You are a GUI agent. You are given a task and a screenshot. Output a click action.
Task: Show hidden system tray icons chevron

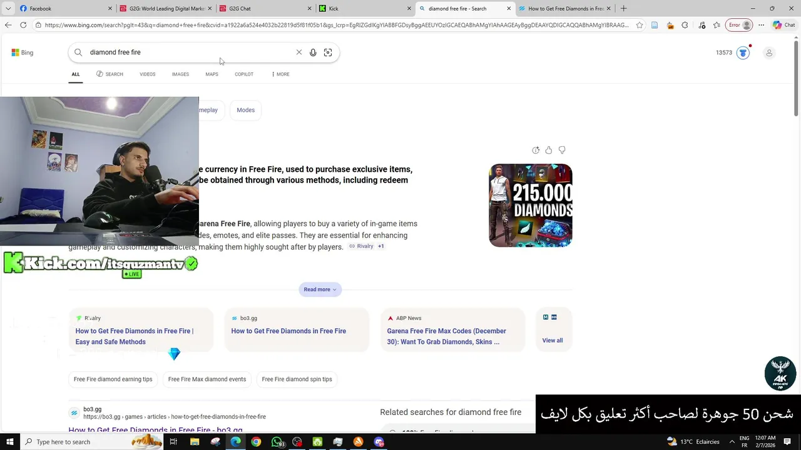(732, 442)
